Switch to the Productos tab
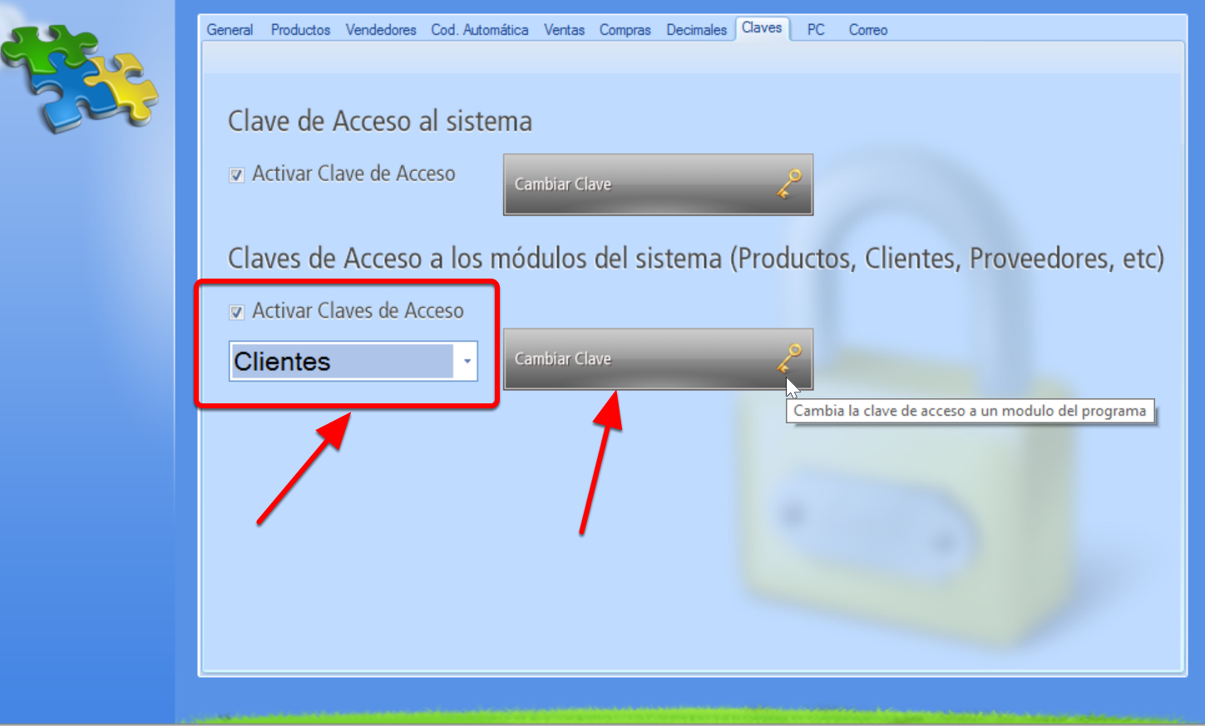Screen dimensions: 1205x726 (300, 30)
